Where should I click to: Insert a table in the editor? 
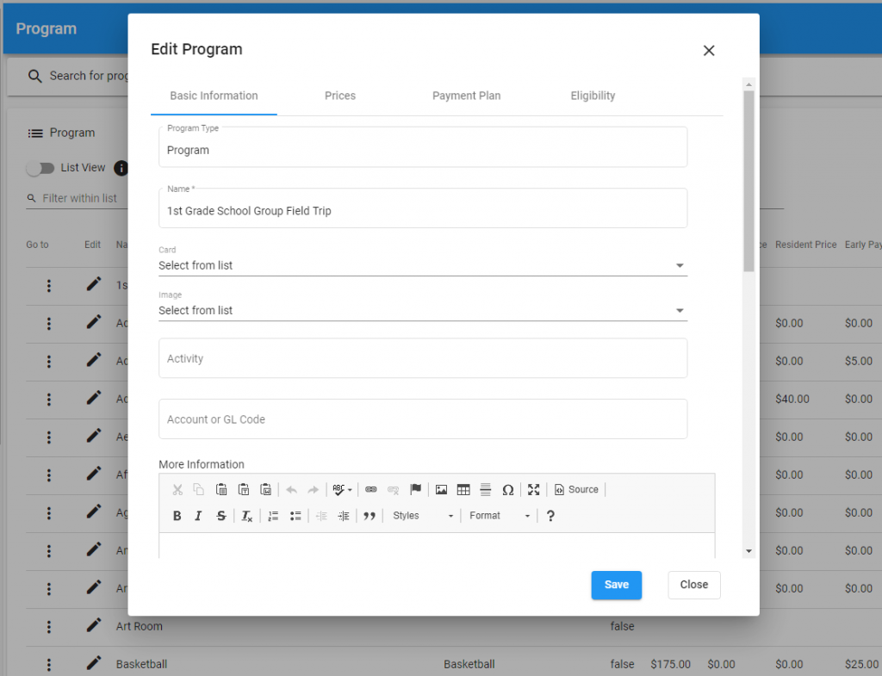(463, 490)
